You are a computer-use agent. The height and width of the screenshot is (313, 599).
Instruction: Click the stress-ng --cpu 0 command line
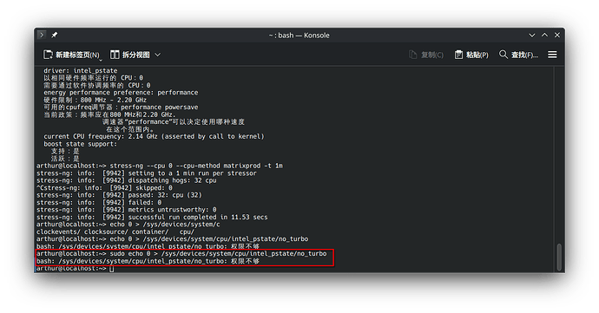160,166
